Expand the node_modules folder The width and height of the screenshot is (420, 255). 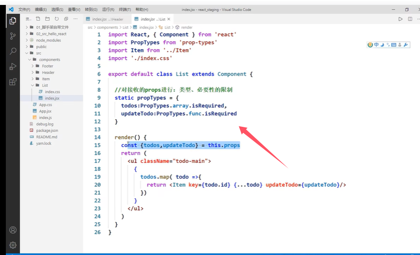coord(51,40)
